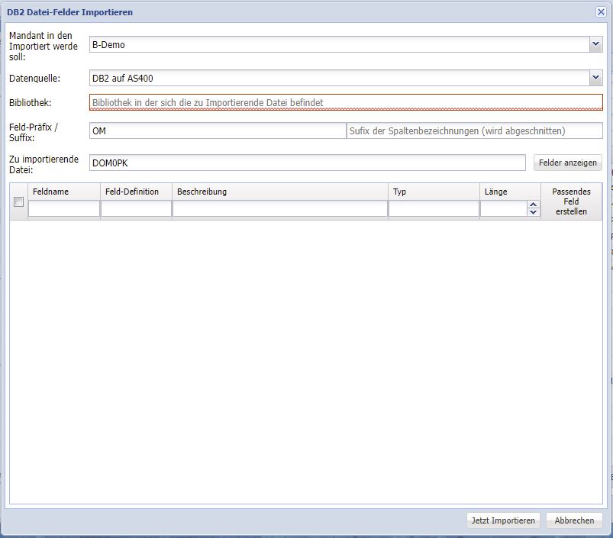Click into the Bibliothek input field
This screenshot has width=613, height=538.
click(345, 101)
